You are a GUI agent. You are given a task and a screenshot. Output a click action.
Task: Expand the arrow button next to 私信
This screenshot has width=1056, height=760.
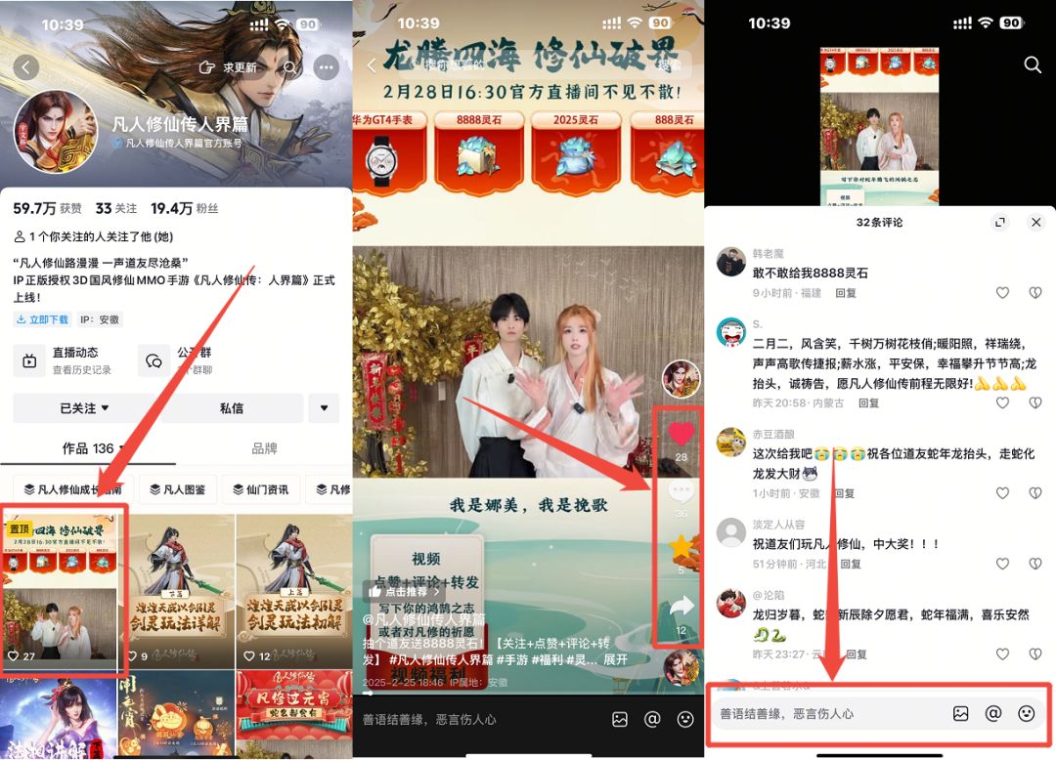click(324, 408)
